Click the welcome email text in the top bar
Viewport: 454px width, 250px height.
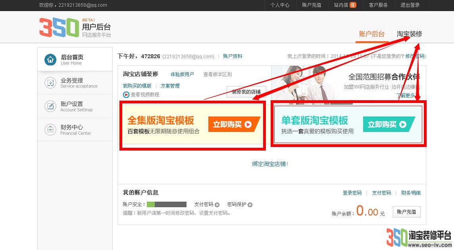tap(73, 5)
